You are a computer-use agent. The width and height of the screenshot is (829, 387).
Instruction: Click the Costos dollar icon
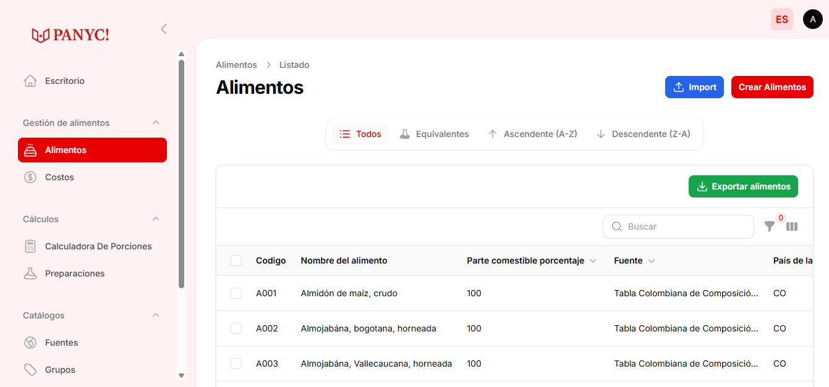(30, 177)
